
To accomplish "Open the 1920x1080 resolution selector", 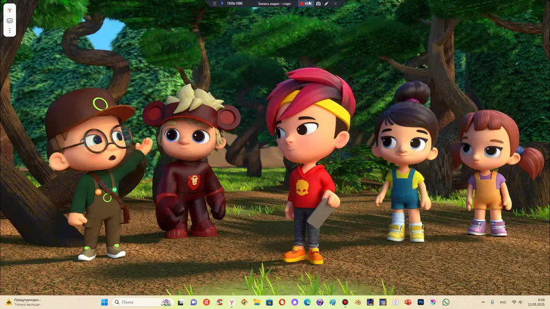I will pyautogui.click(x=235, y=4).
